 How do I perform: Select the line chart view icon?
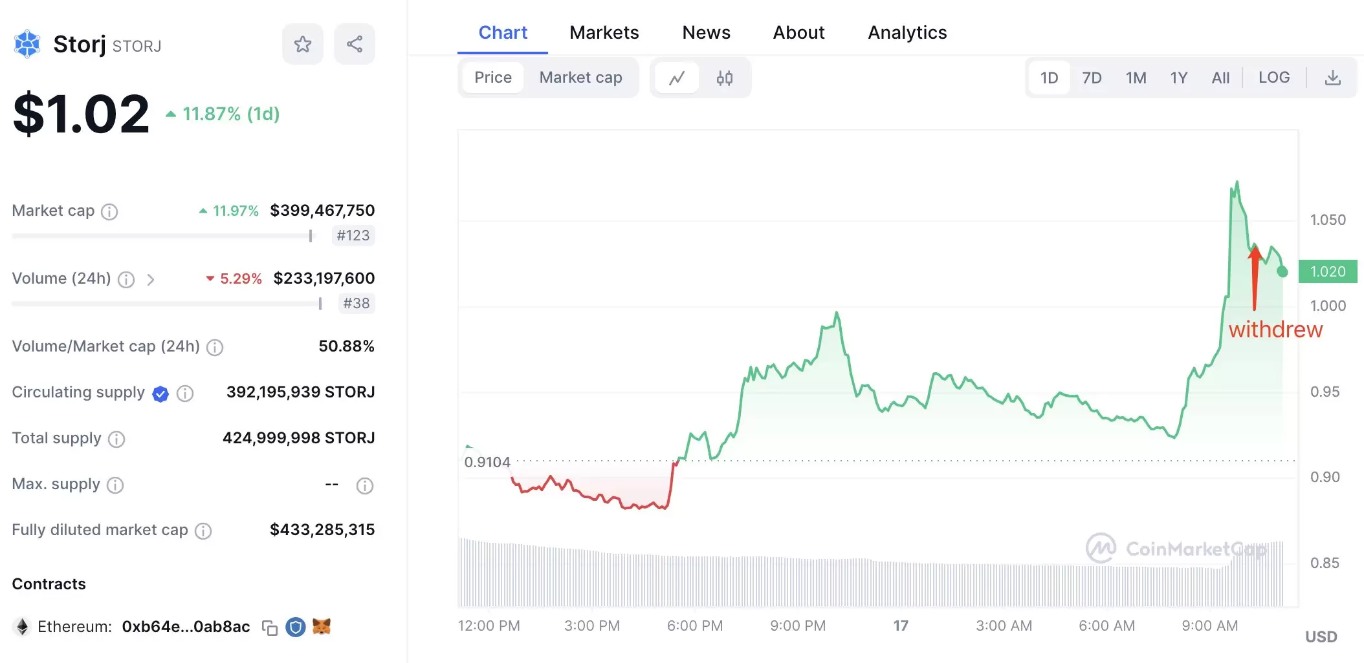(677, 78)
